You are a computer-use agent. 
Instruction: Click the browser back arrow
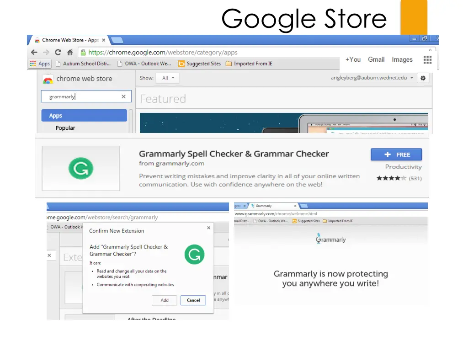tap(34, 53)
